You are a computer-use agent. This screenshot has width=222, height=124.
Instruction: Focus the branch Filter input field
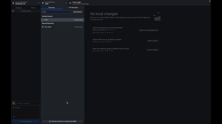pyautogui.click(x=57, y=12)
